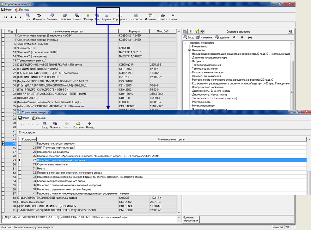Toggle the eye view icon in properties panel
311x230 pixels.
click(202, 31)
